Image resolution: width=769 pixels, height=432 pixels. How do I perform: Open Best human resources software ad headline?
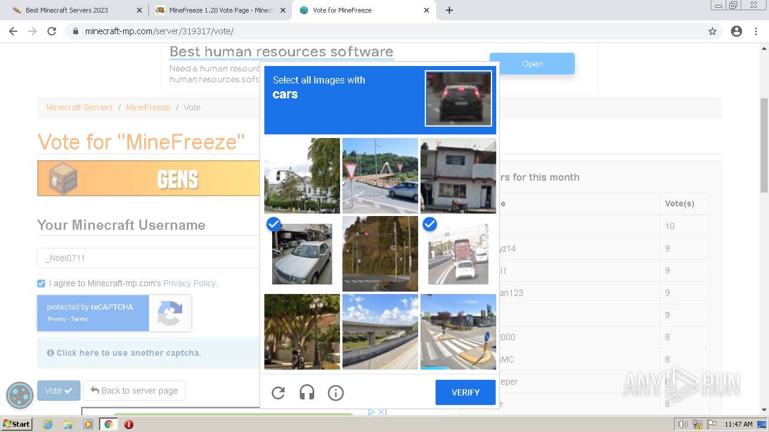[x=281, y=52]
